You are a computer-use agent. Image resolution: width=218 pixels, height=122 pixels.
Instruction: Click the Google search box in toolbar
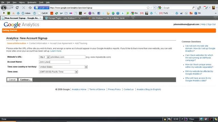[177, 8]
